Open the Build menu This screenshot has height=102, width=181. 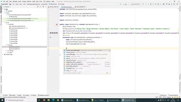pyautogui.click(x=34, y=1)
